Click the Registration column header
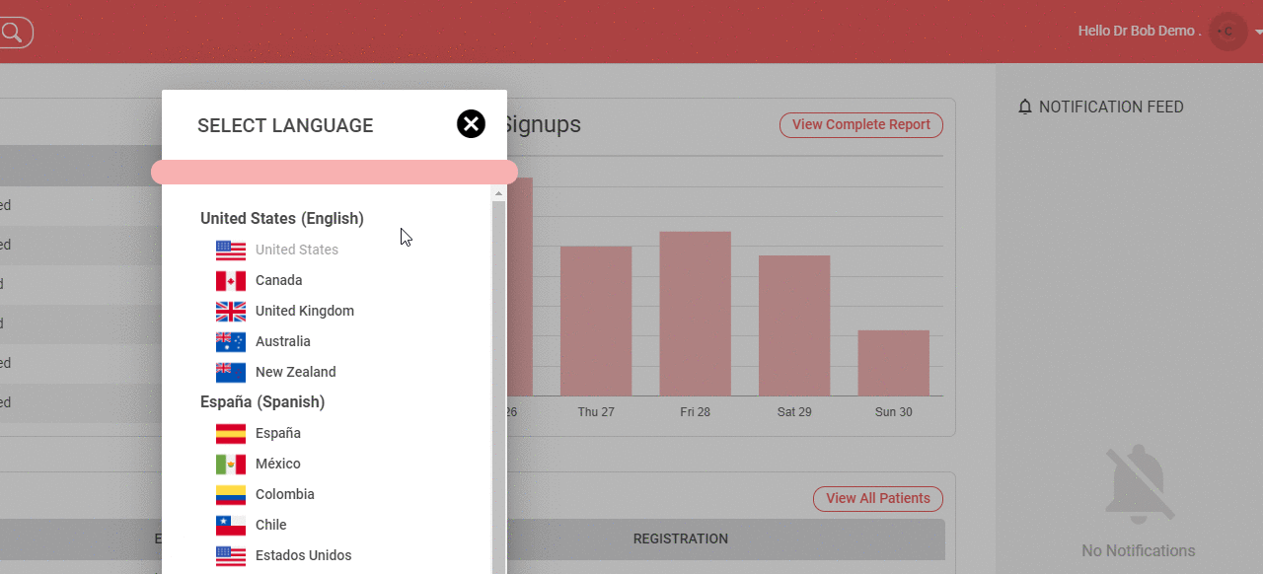 coord(680,539)
